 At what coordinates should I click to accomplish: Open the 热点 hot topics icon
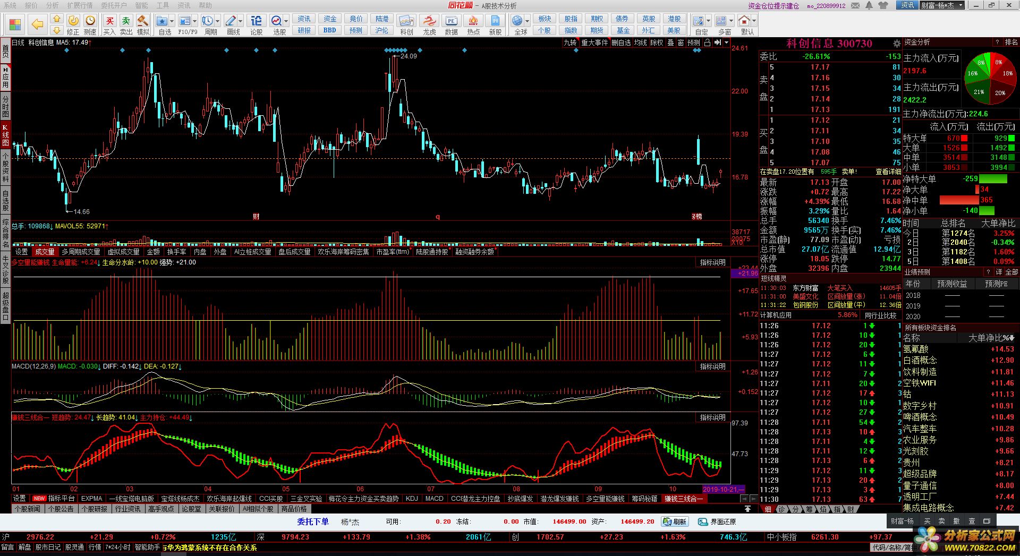point(473,21)
